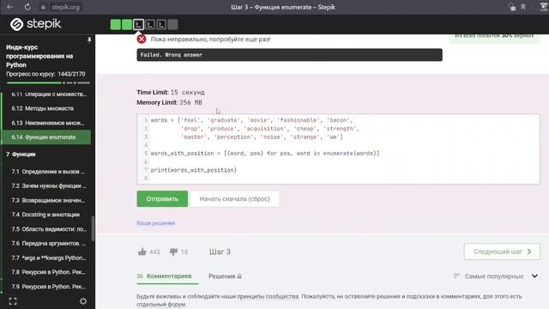Click the Шаг 3 label
Screen dimensions: 549x309
coord(220,251)
